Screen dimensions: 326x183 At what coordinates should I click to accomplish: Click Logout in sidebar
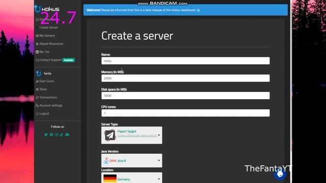pyautogui.click(x=44, y=113)
